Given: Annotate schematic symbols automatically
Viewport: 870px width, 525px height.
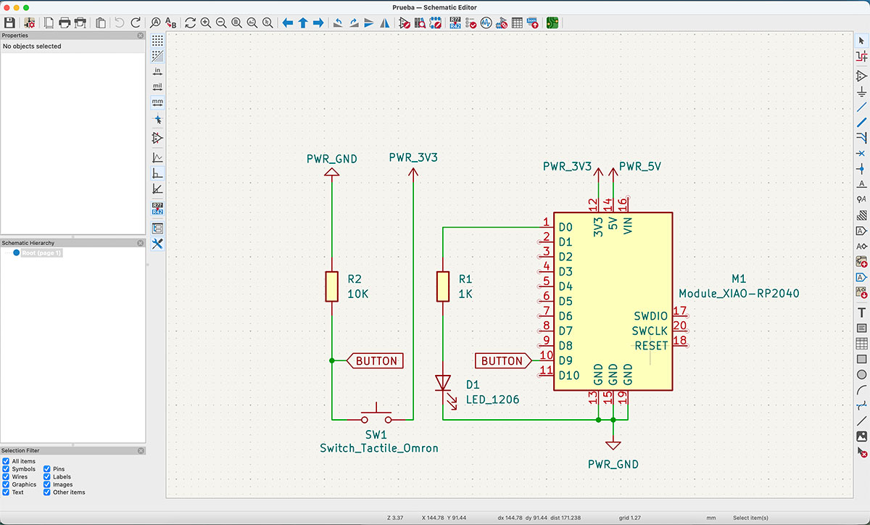Looking at the screenshot, I should pos(455,22).
